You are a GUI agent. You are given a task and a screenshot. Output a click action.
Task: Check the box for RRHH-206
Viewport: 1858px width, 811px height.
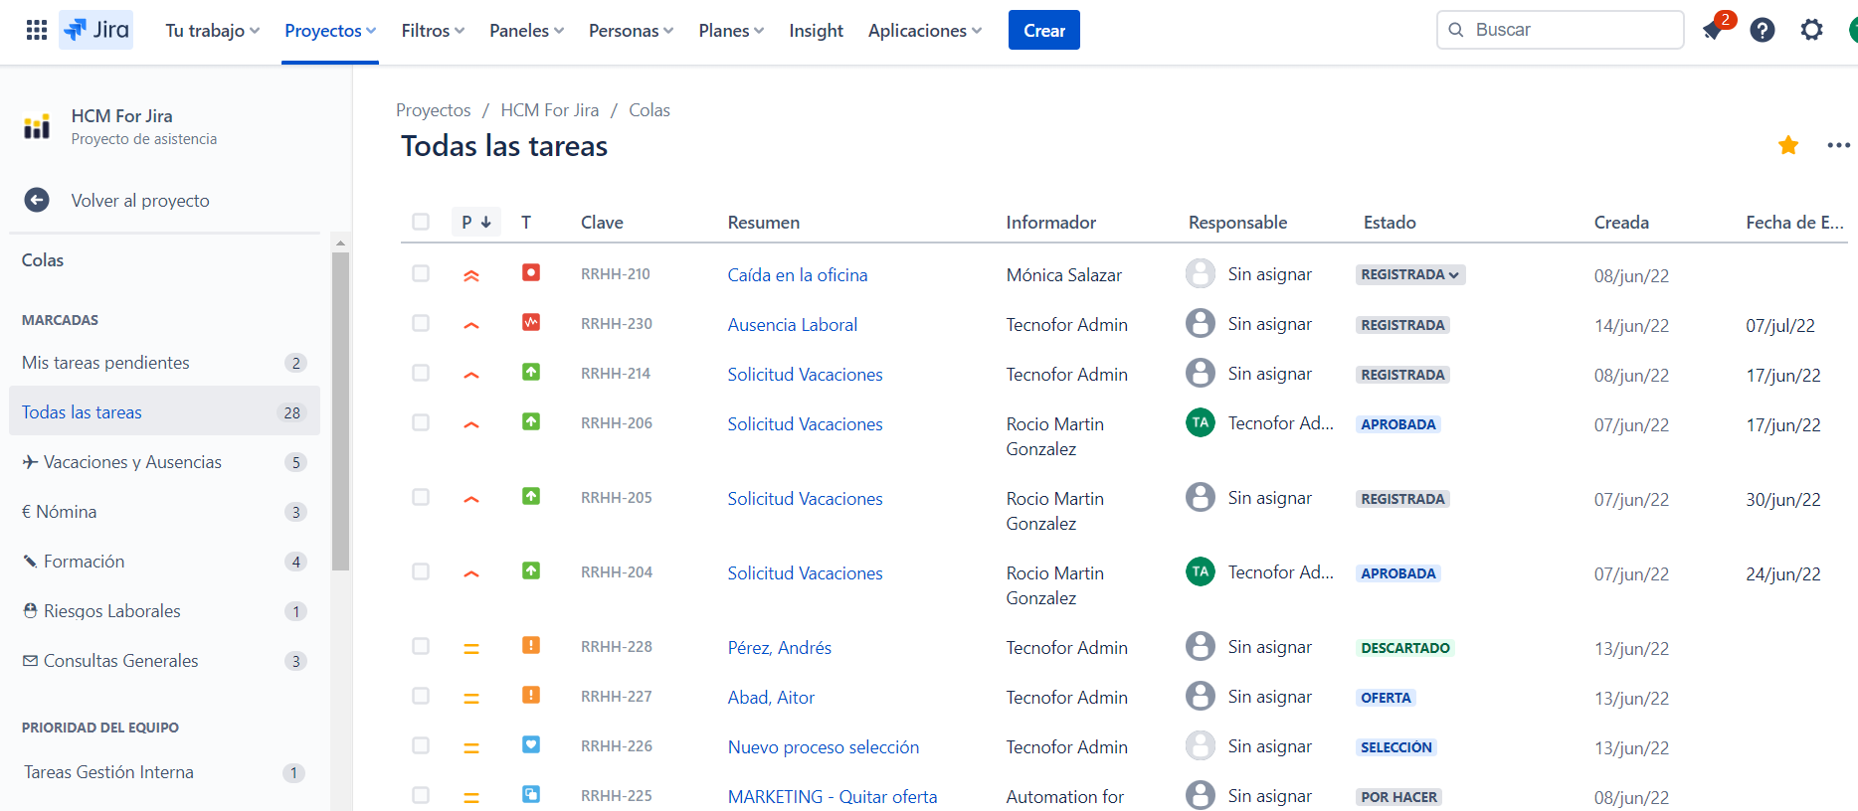pos(421,422)
